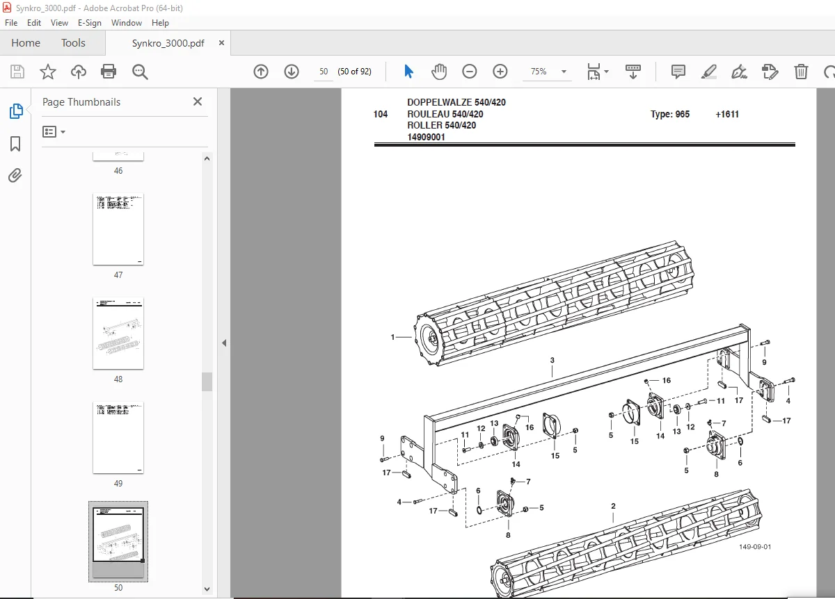
Task: Click the '(50 of 92)' page count
Action: [355, 72]
